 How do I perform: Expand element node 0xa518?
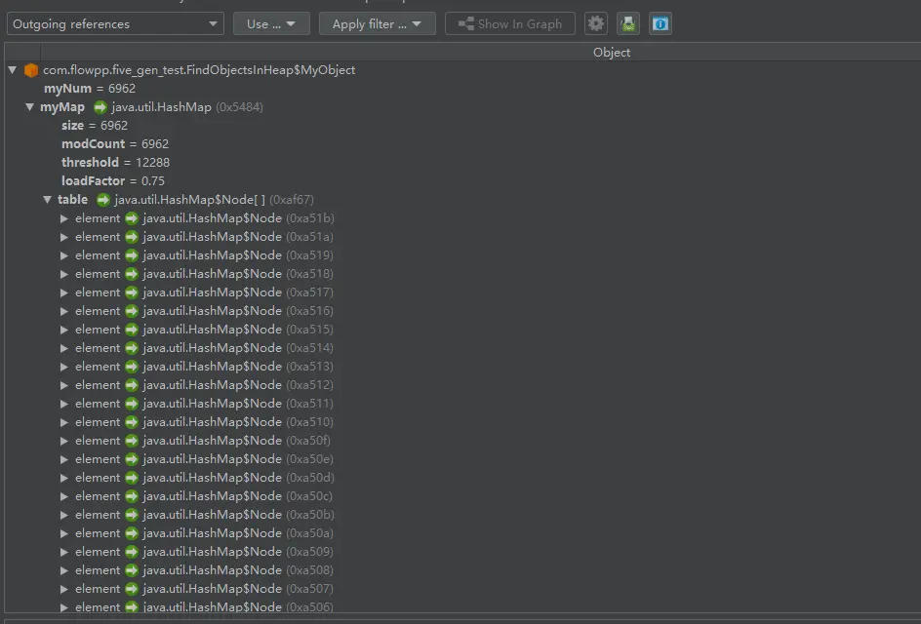click(x=64, y=274)
